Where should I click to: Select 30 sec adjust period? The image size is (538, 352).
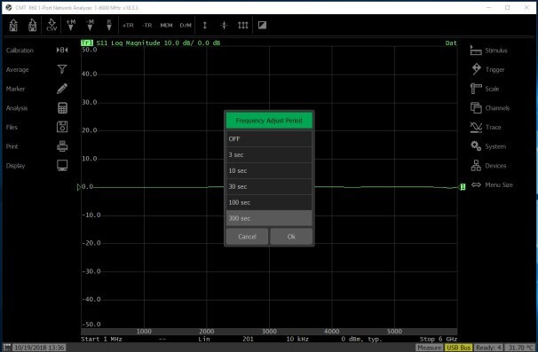pos(269,186)
